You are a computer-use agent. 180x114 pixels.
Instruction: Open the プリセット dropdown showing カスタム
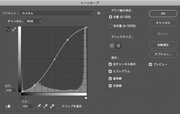coord(57,13)
